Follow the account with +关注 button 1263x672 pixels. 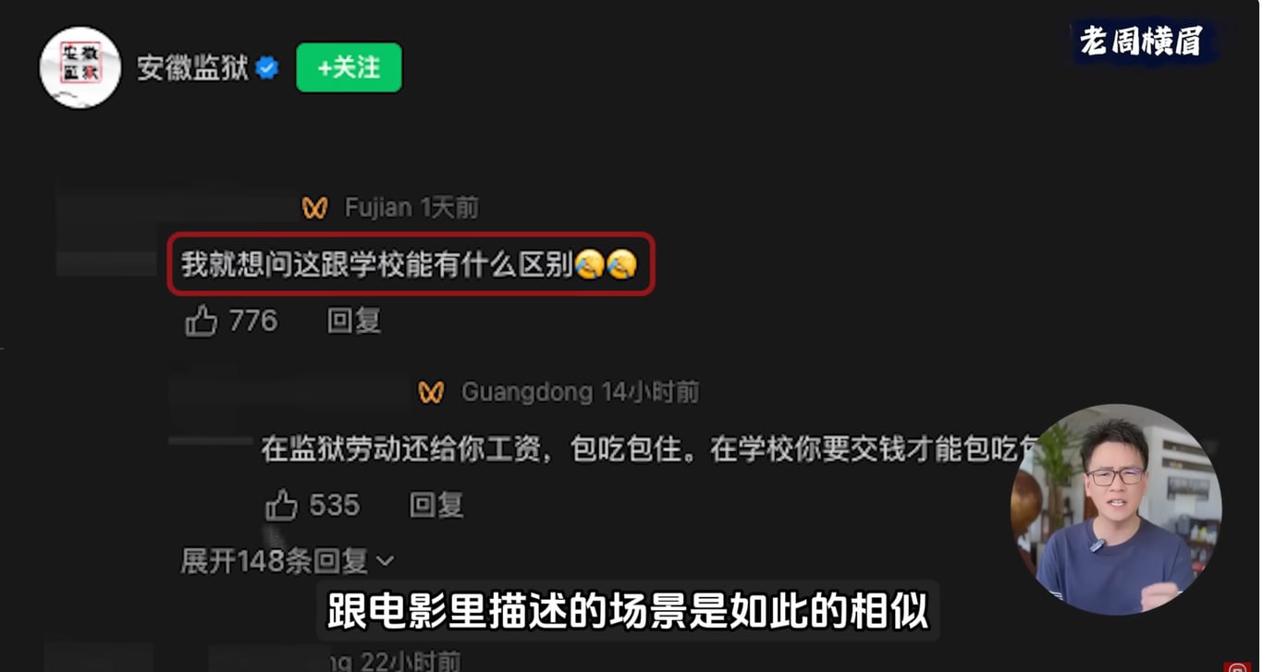[x=349, y=67]
